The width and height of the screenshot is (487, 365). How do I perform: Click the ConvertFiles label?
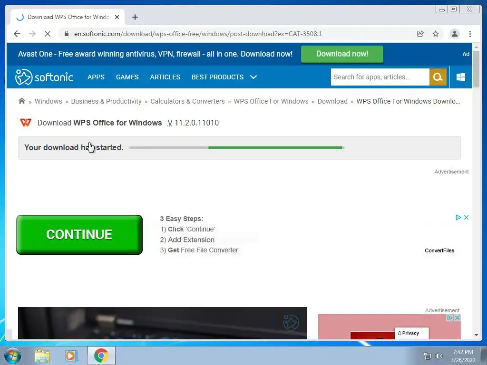[x=439, y=250]
